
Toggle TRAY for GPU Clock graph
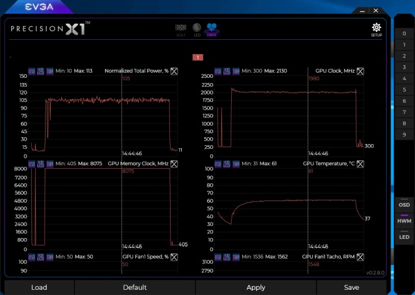click(236, 71)
